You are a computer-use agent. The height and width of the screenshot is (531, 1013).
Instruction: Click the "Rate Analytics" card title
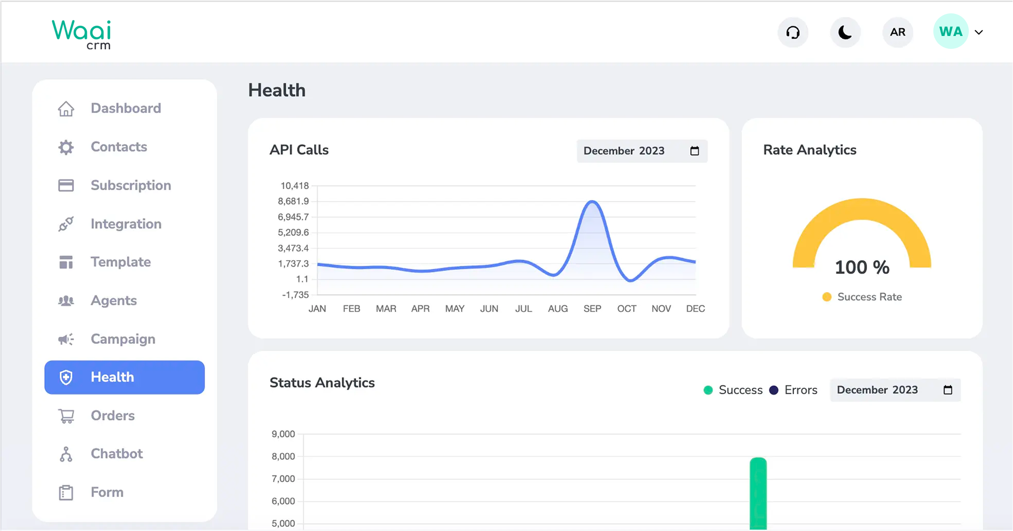pos(809,150)
